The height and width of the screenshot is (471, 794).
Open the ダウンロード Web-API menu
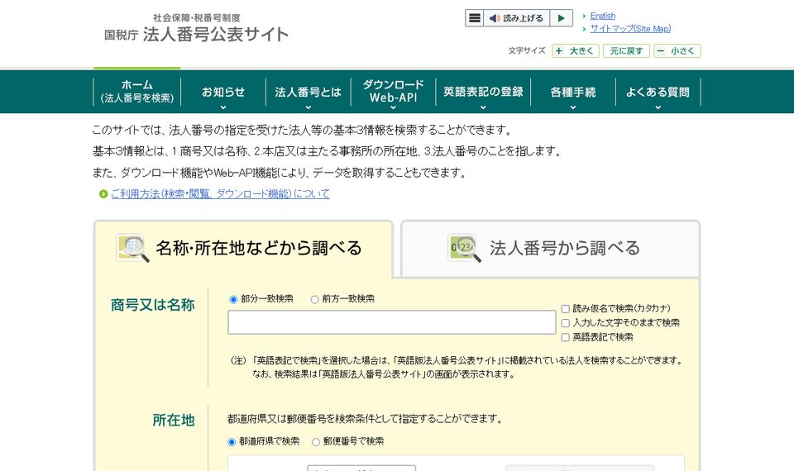coord(393,91)
